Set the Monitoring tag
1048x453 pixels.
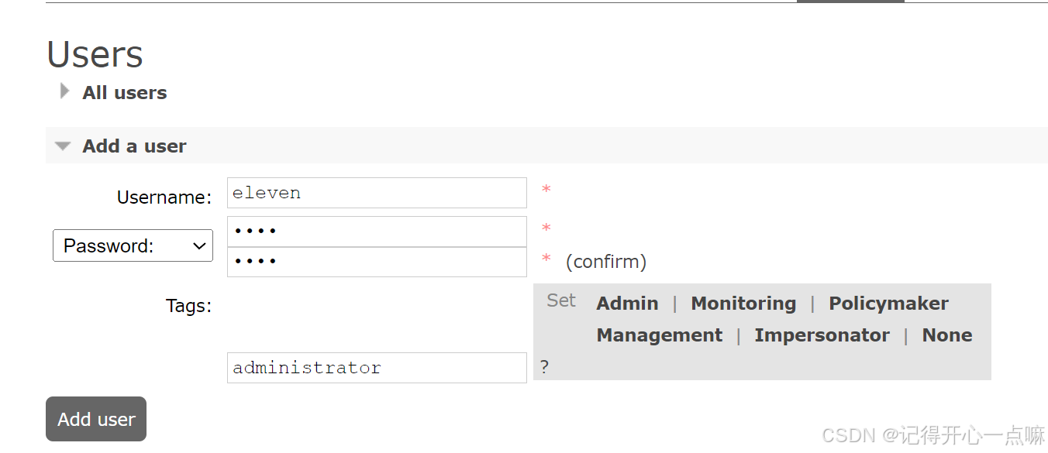tap(743, 304)
